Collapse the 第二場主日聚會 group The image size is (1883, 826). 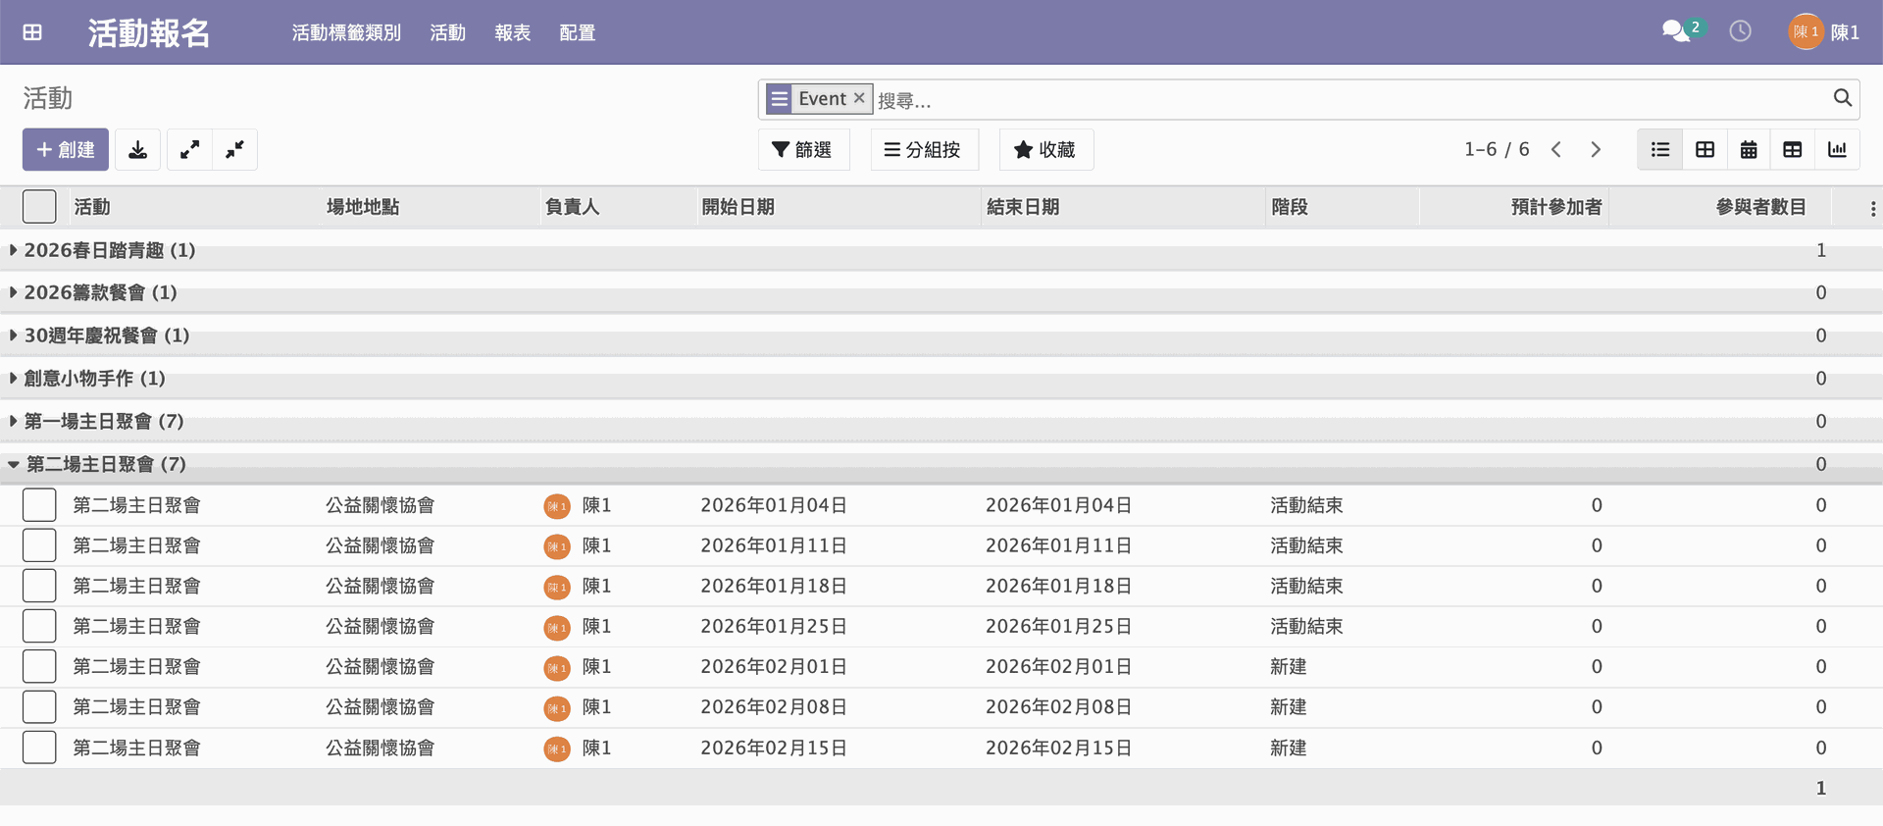tap(105, 464)
